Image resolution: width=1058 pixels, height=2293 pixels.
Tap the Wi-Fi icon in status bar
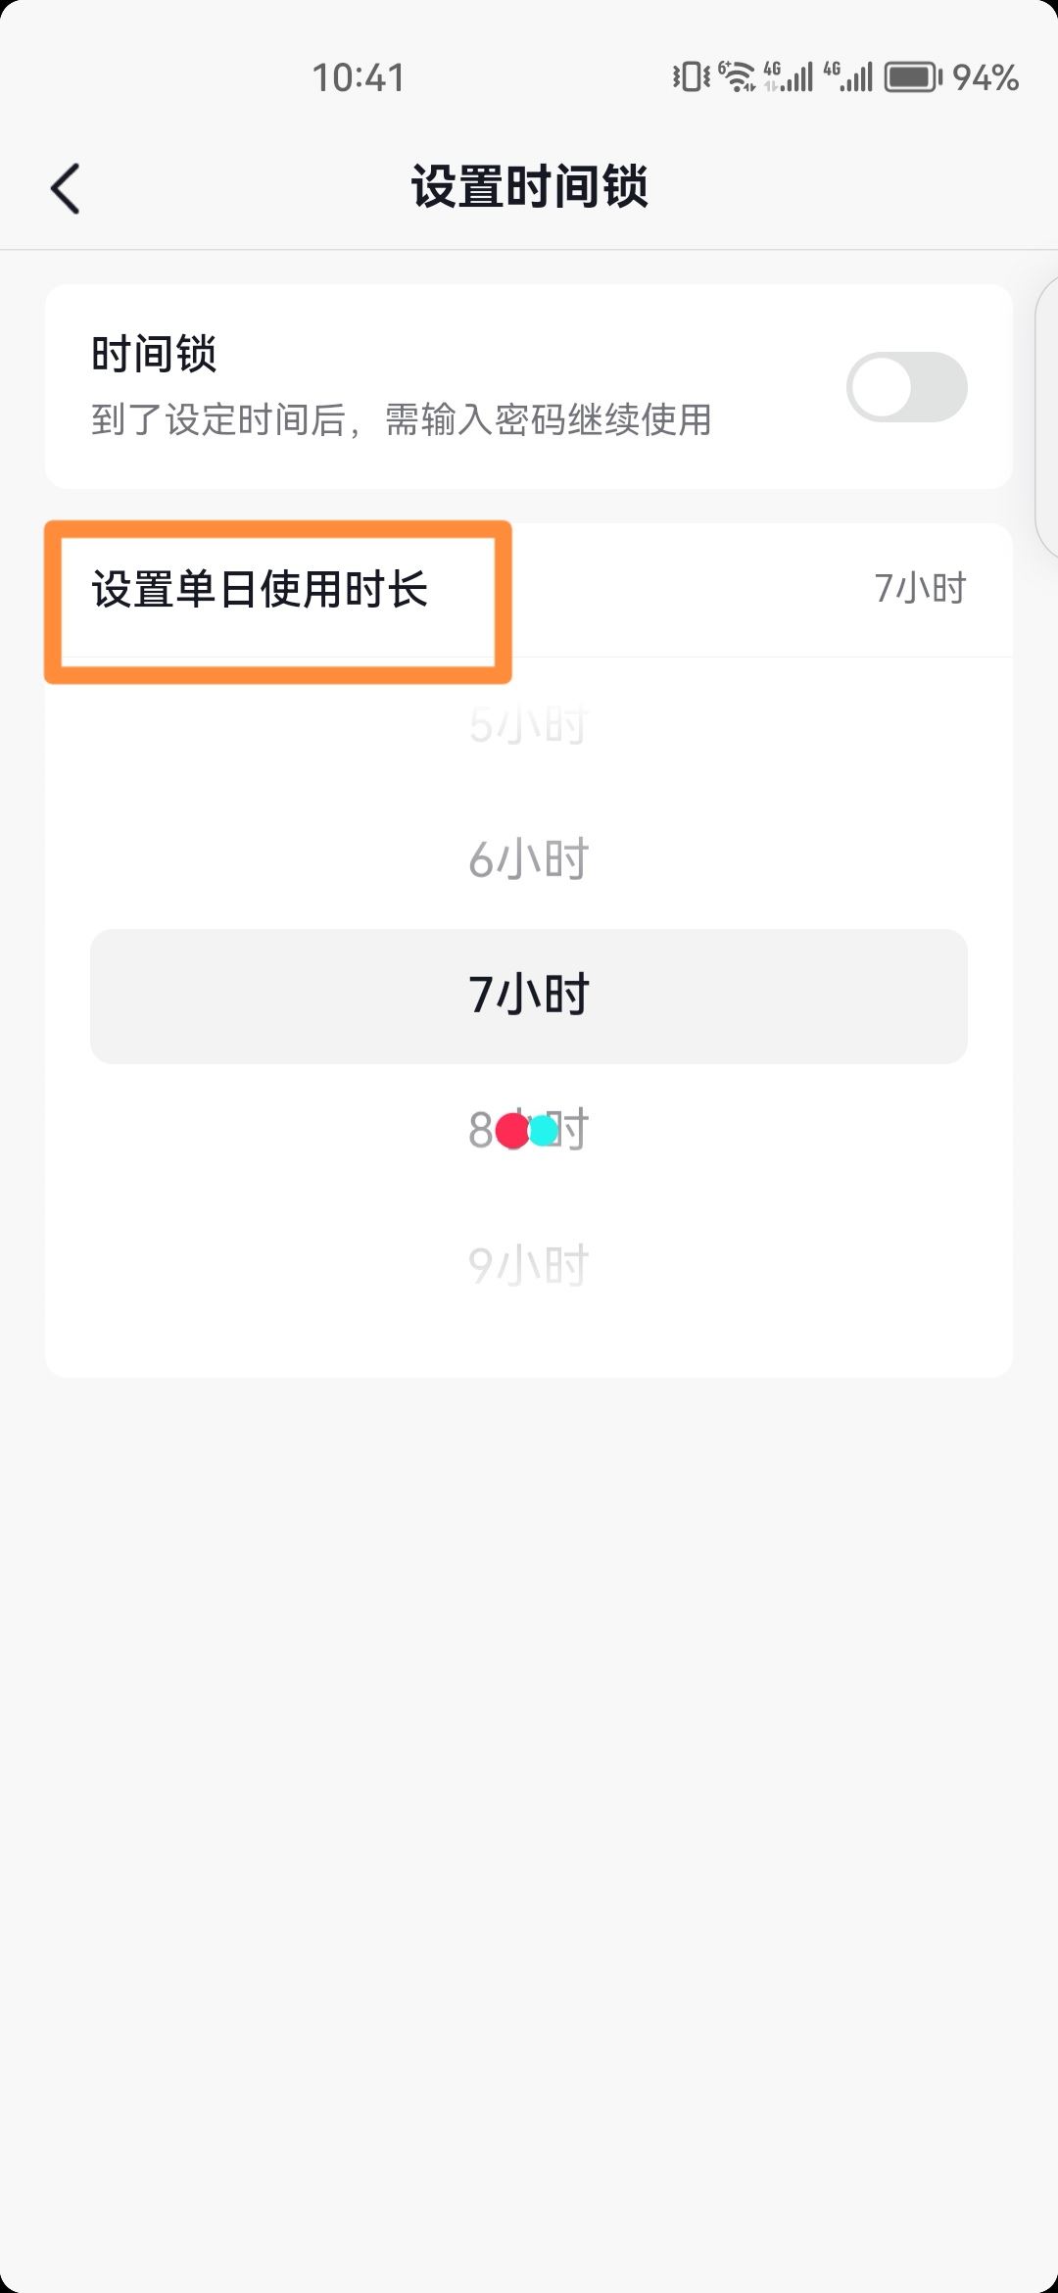pyautogui.click(x=737, y=76)
